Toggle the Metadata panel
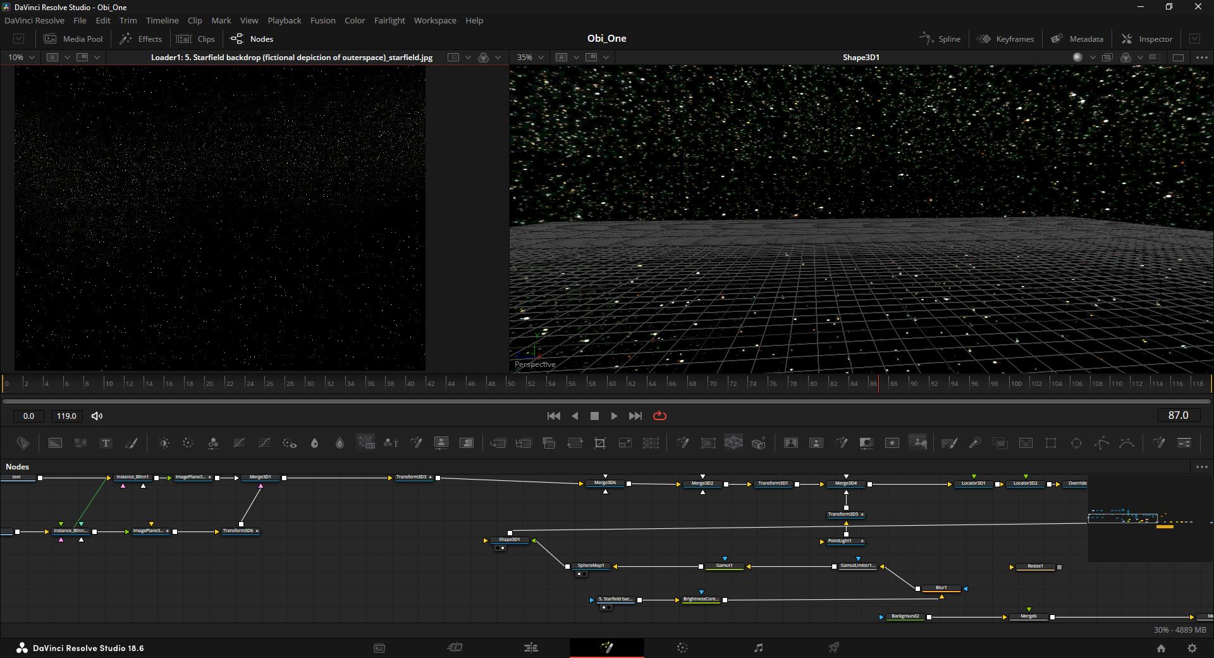Screen dimensions: 1214x658 coord(1077,39)
